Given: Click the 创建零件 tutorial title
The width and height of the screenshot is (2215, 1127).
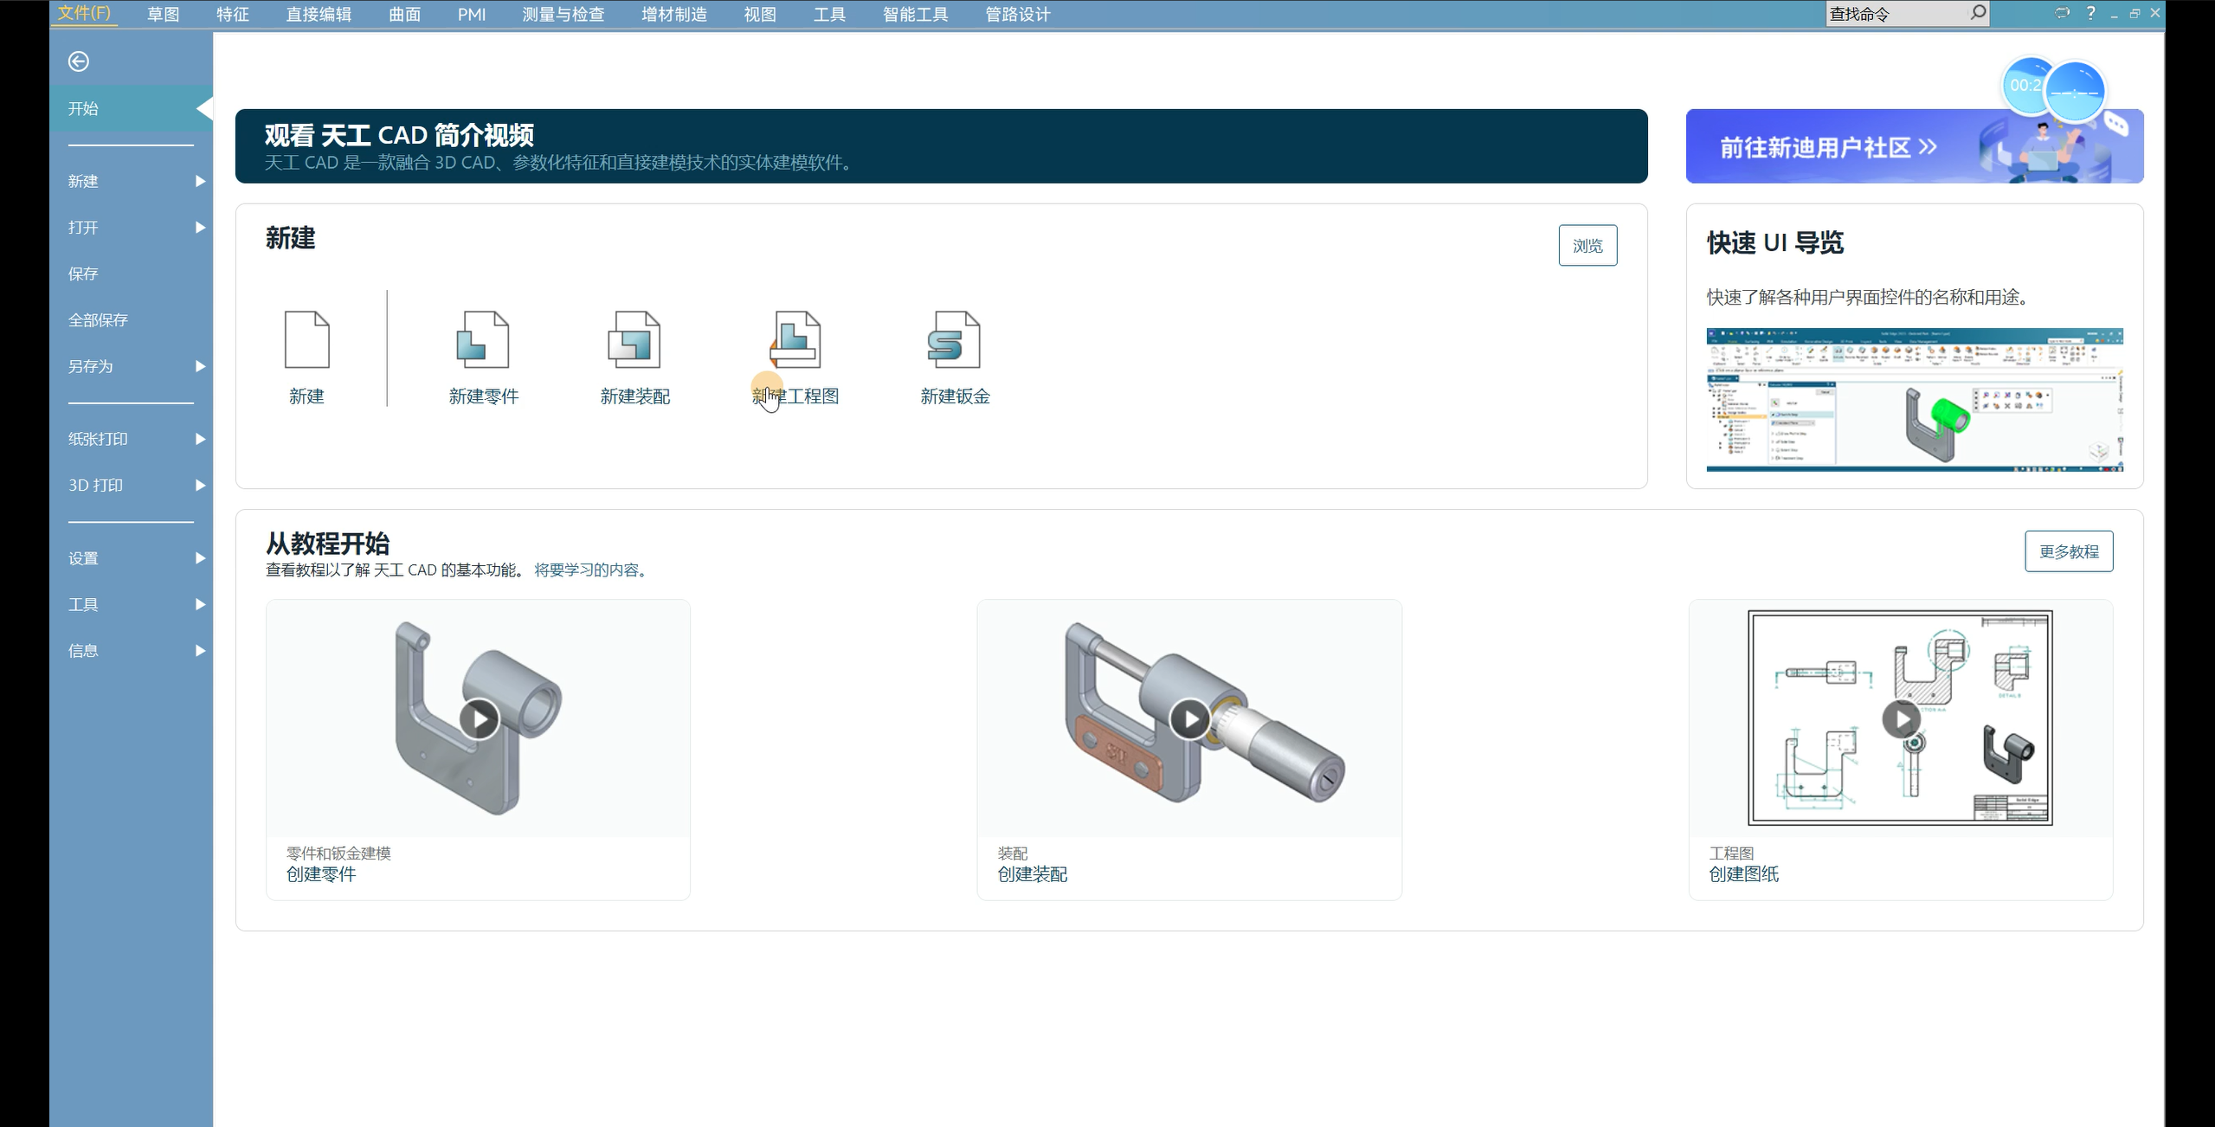Looking at the screenshot, I should (x=321, y=874).
